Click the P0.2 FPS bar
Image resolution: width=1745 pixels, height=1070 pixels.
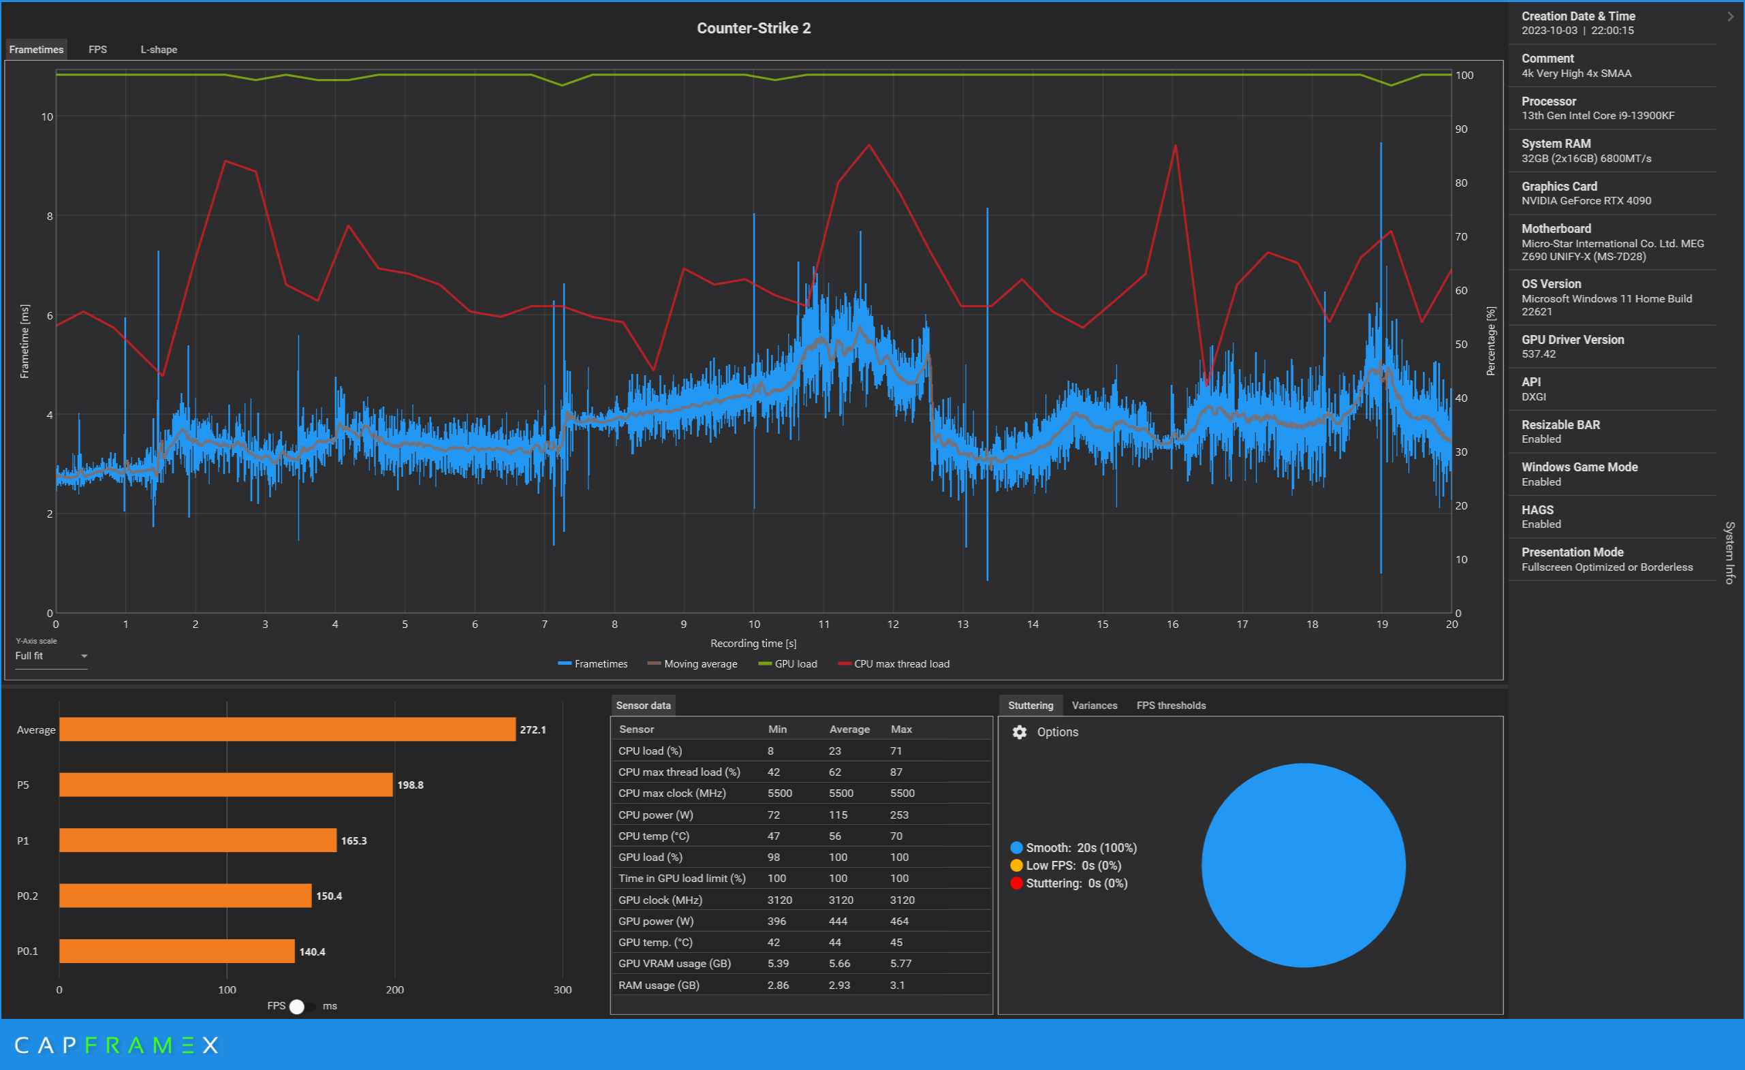click(185, 896)
